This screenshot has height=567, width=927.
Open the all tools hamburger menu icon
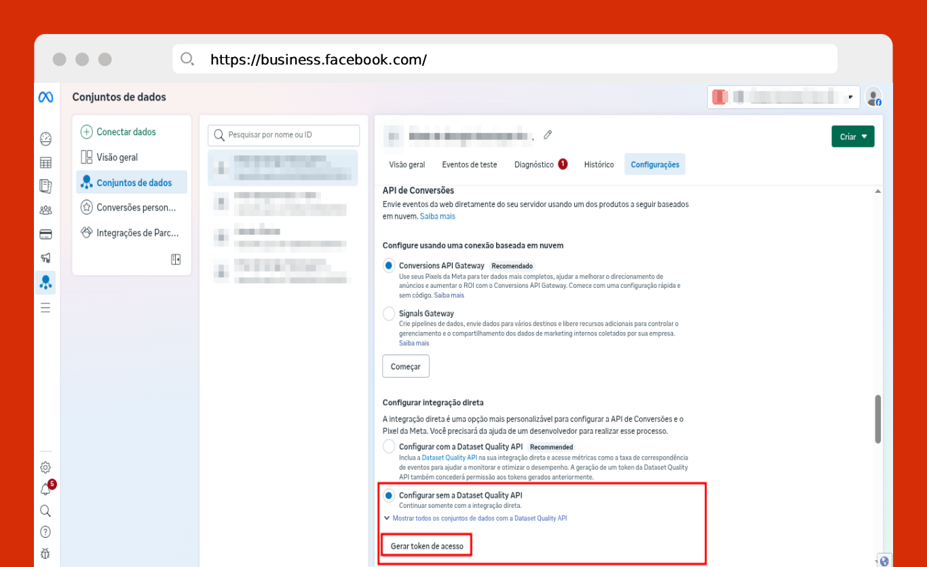pos(45,308)
